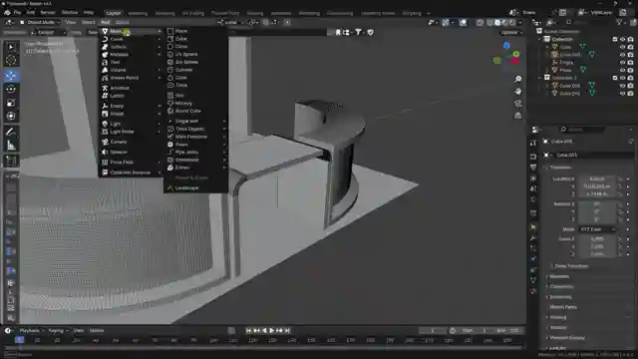Click the Speaker icon in Add menu
Image resolution: width=638 pixels, height=359 pixels.
pos(105,153)
